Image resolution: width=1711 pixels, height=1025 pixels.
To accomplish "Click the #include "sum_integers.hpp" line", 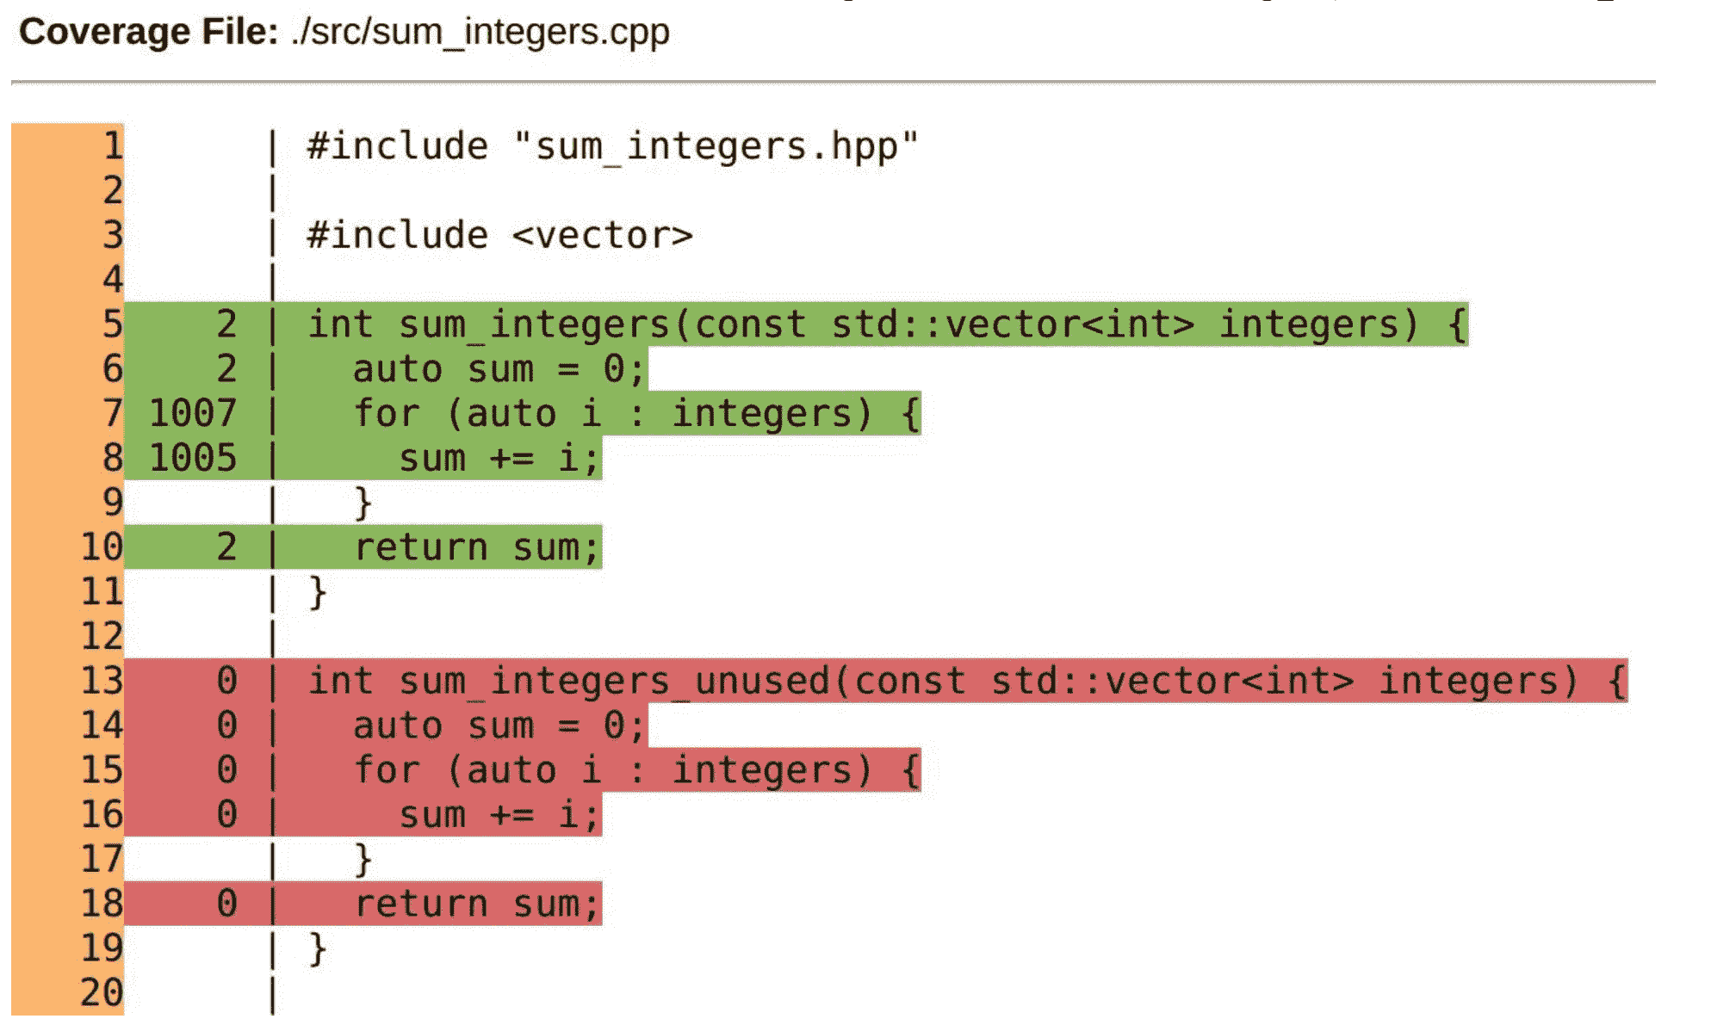I will tap(612, 146).
